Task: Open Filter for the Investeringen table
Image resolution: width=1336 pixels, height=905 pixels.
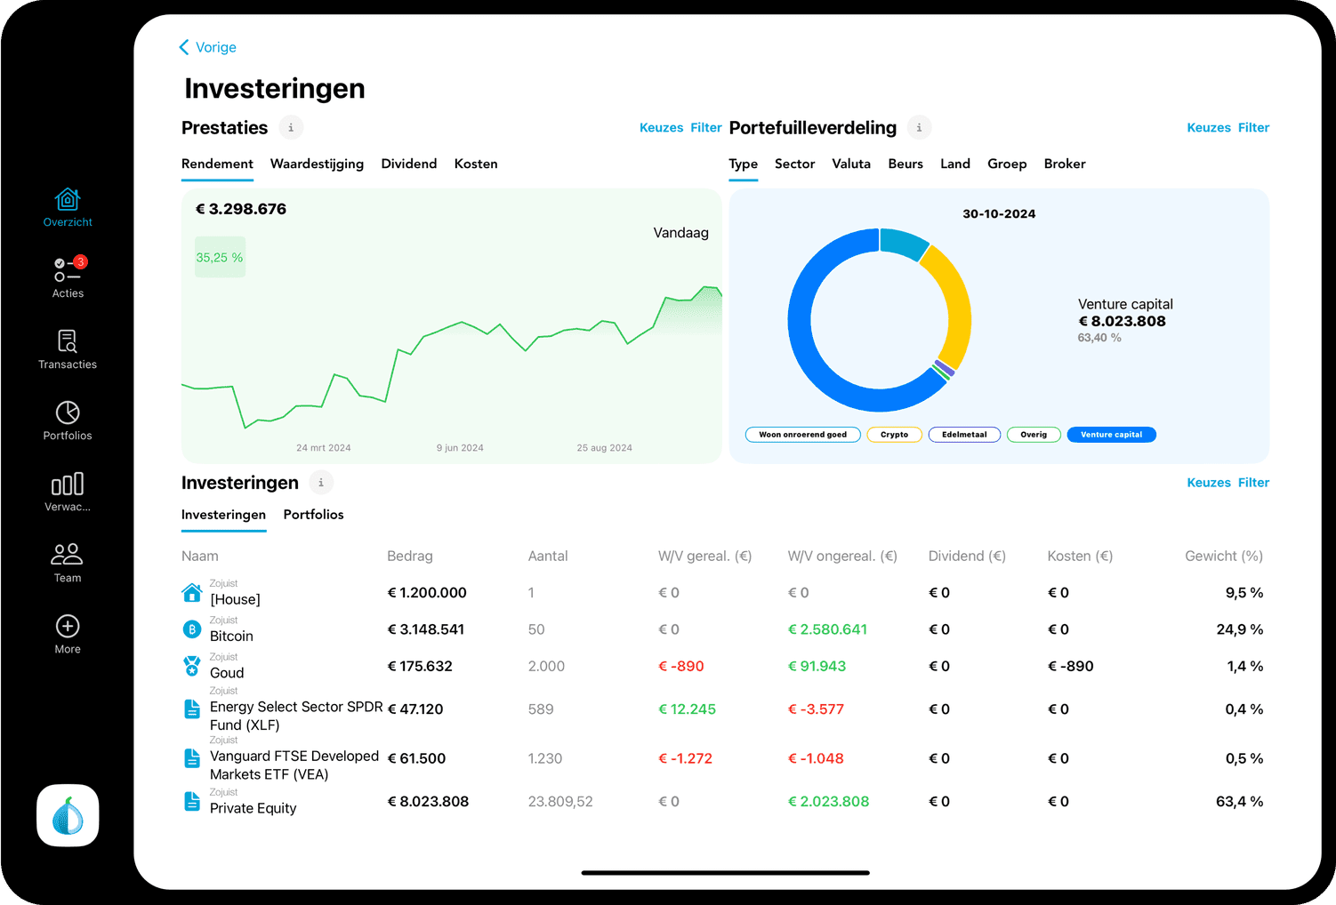Action: point(1253,483)
